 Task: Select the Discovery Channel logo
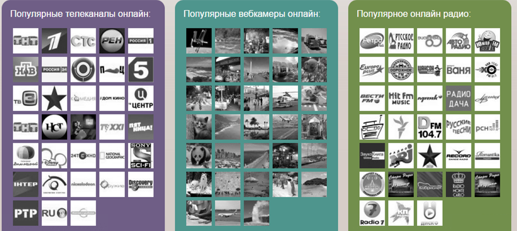coord(141,184)
